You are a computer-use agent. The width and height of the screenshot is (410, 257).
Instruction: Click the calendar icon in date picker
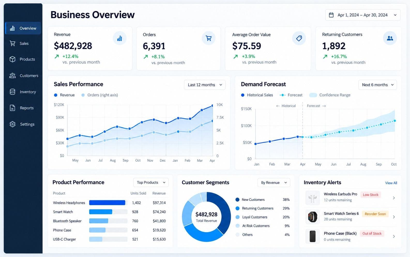pos(331,15)
